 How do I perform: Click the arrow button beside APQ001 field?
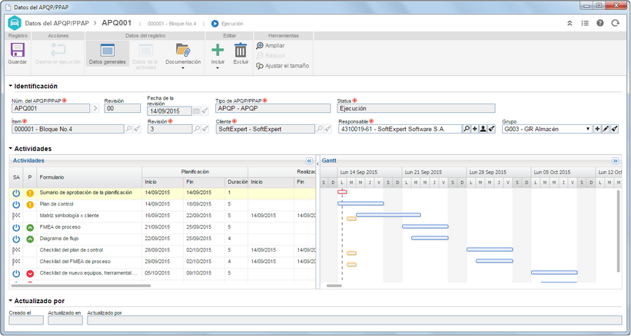click(x=95, y=108)
